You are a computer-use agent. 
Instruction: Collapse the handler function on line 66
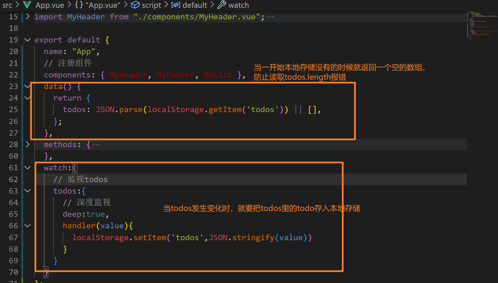[x=28, y=226]
